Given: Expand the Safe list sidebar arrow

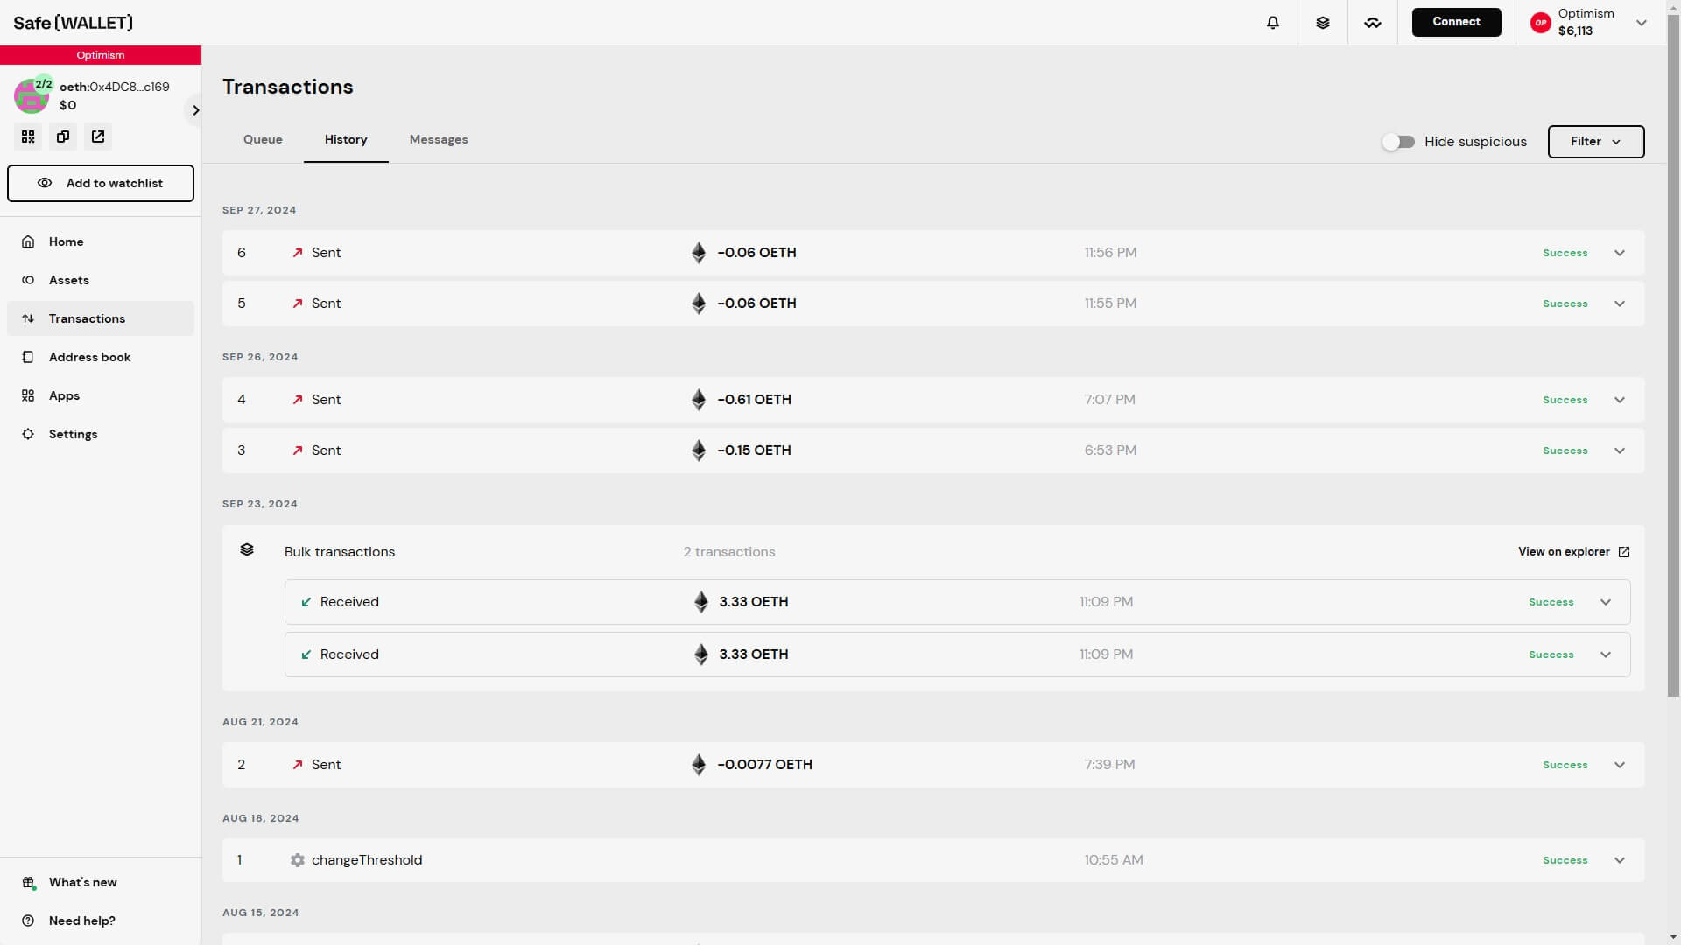Looking at the screenshot, I should click(x=195, y=110).
